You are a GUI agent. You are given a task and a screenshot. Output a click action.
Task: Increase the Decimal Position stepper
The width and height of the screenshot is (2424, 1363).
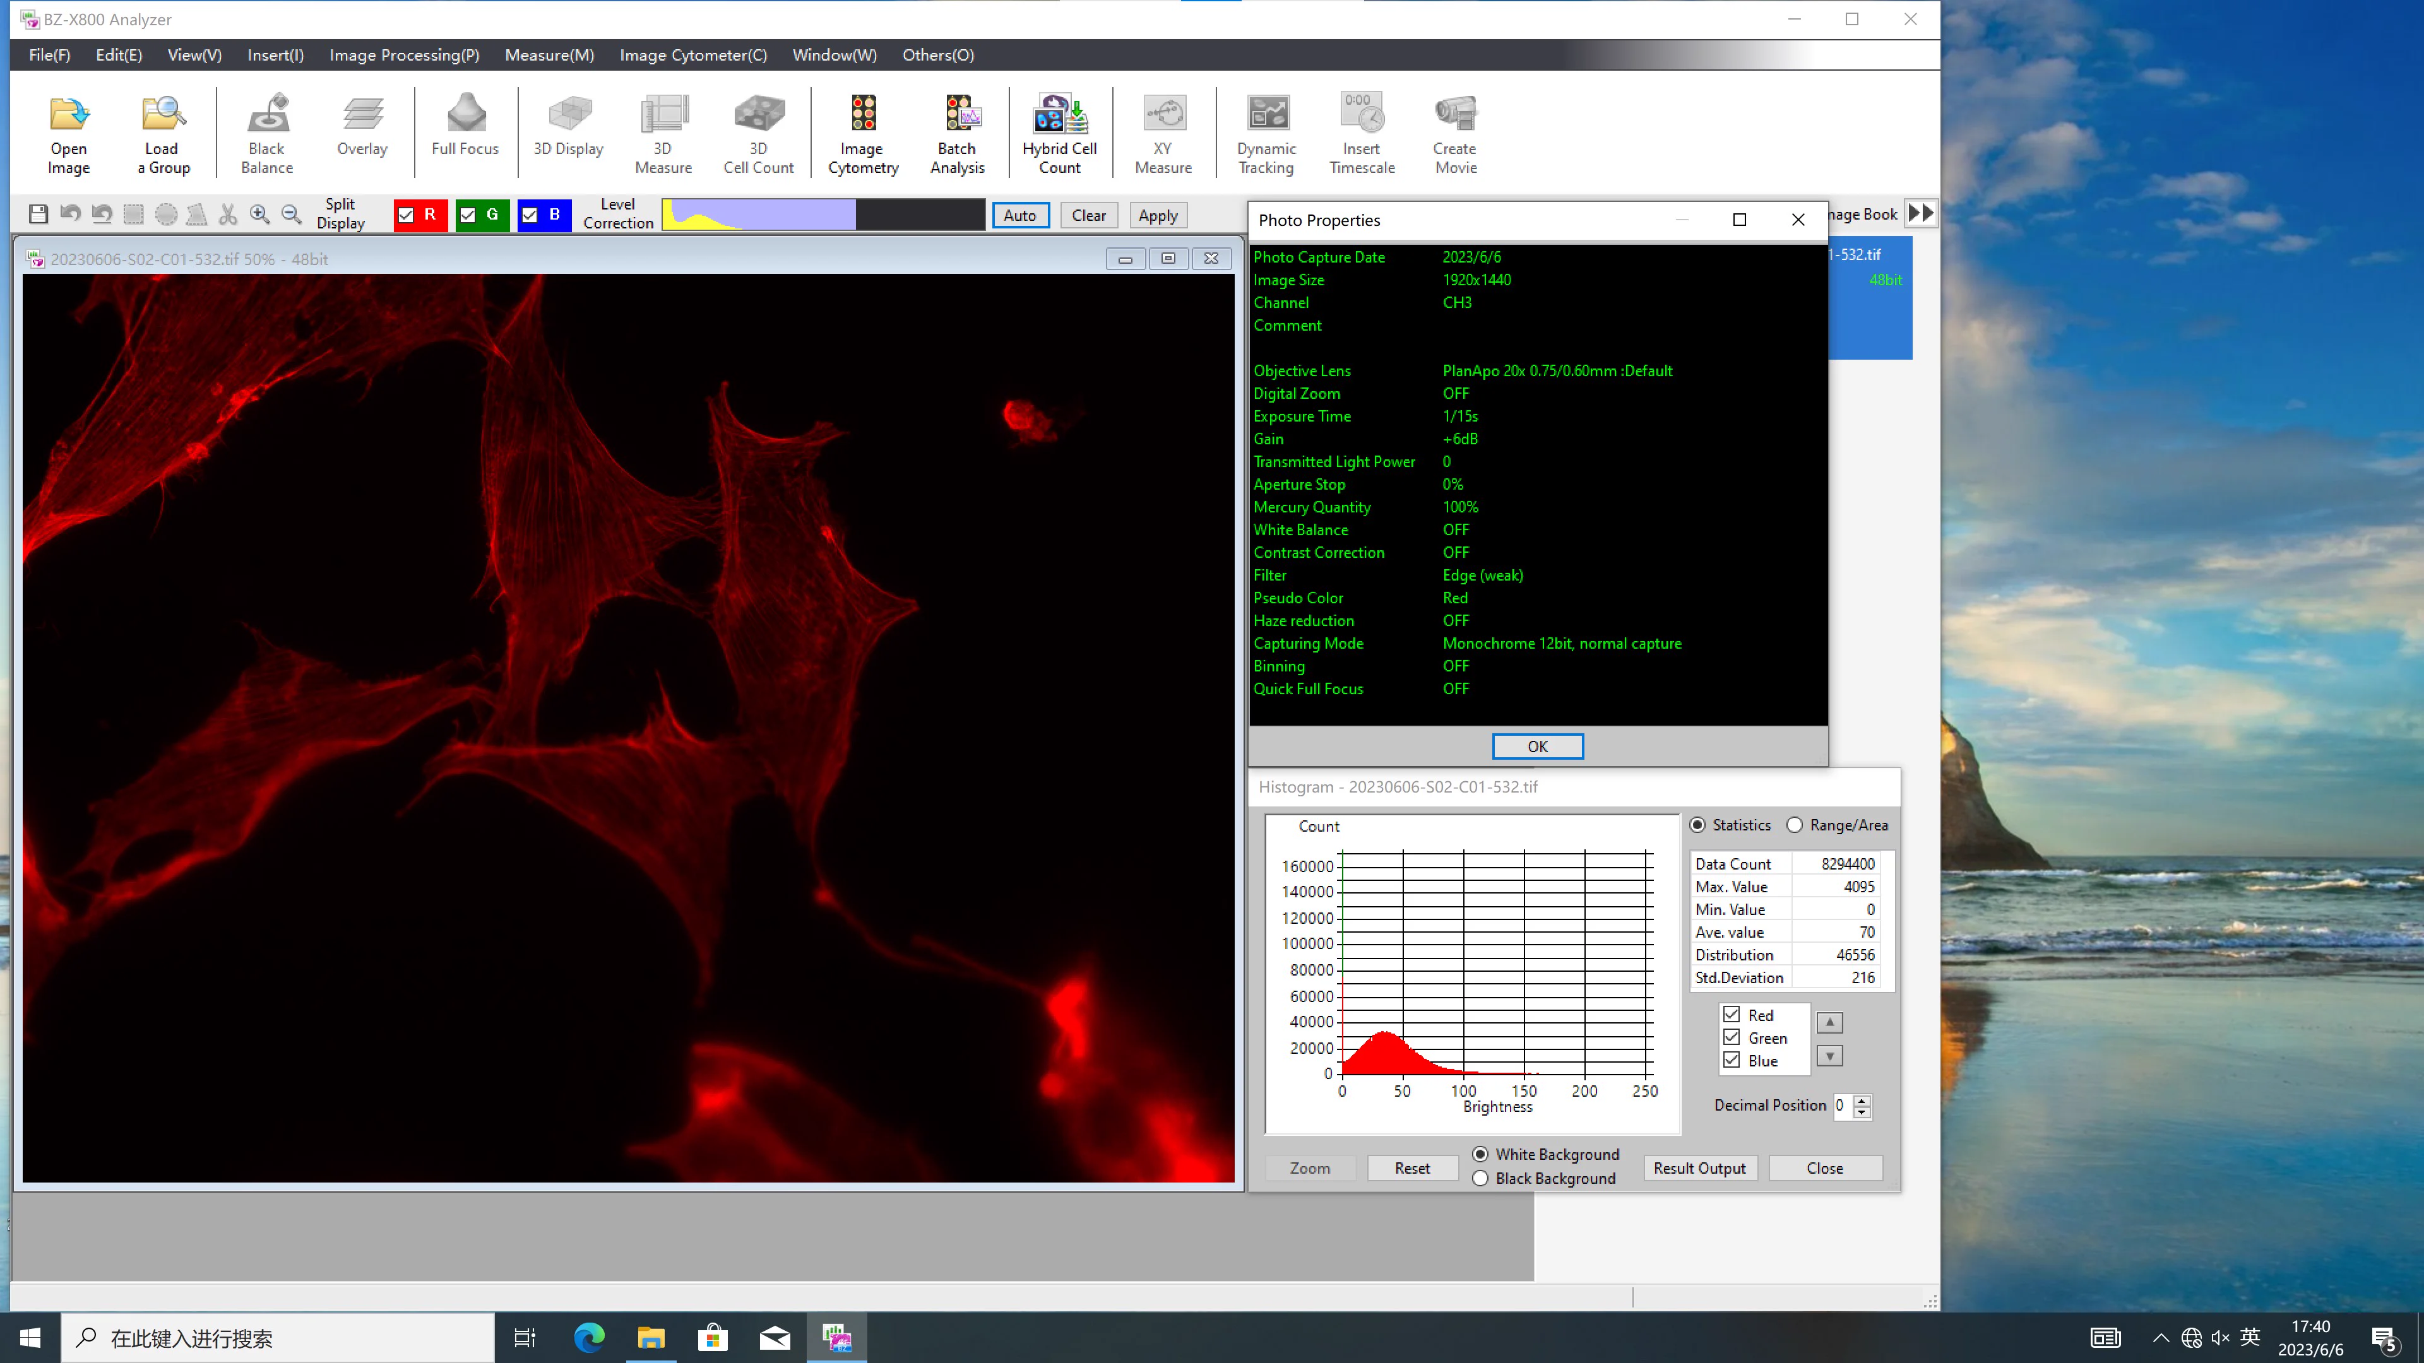(1862, 1100)
